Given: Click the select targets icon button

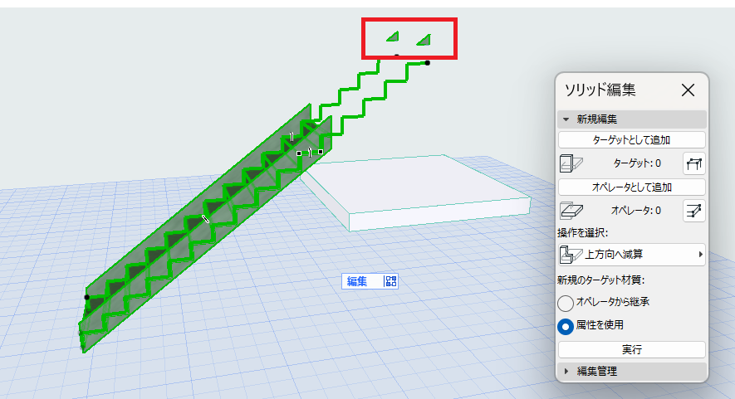Looking at the screenshot, I should (694, 163).
